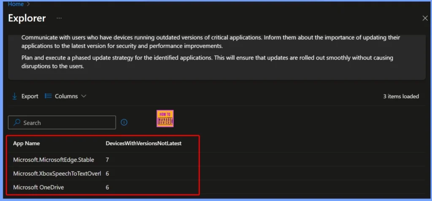Viewport: 432px width, 201px height.
Task: Click the Columns list icon
Action: click(48, 96)
